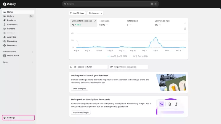Click the edit pencil on Online store sessions

point(95,21)
